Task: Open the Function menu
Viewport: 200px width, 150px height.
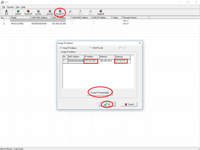Action: [x=10, y=7]
